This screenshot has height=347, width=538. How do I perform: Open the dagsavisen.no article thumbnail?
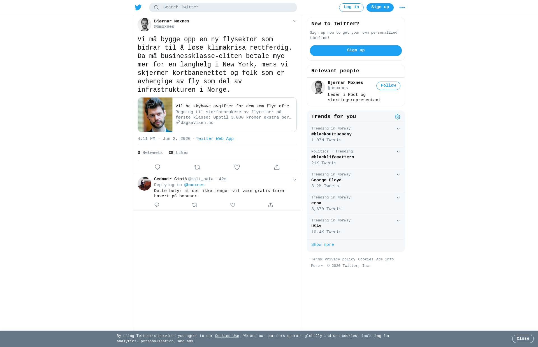155,115
